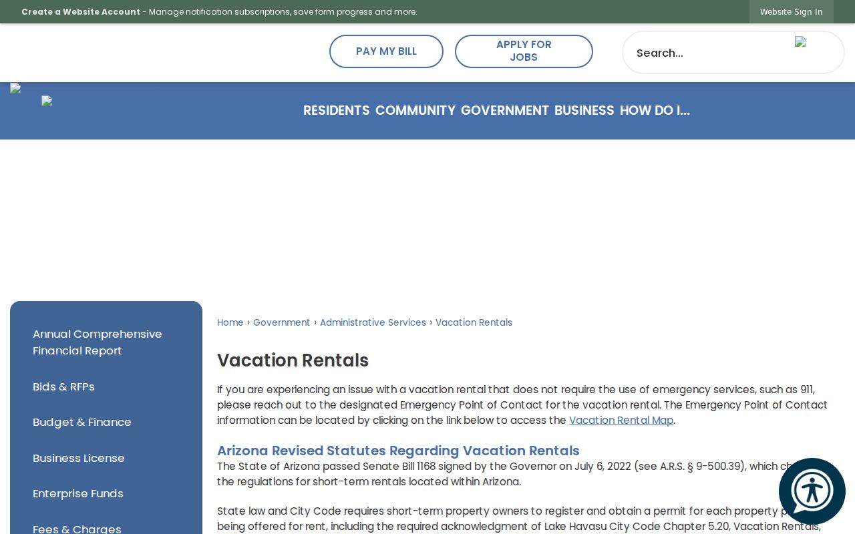Click the Apply For Jobs button

pyautogui.click(x=524, y=51)
